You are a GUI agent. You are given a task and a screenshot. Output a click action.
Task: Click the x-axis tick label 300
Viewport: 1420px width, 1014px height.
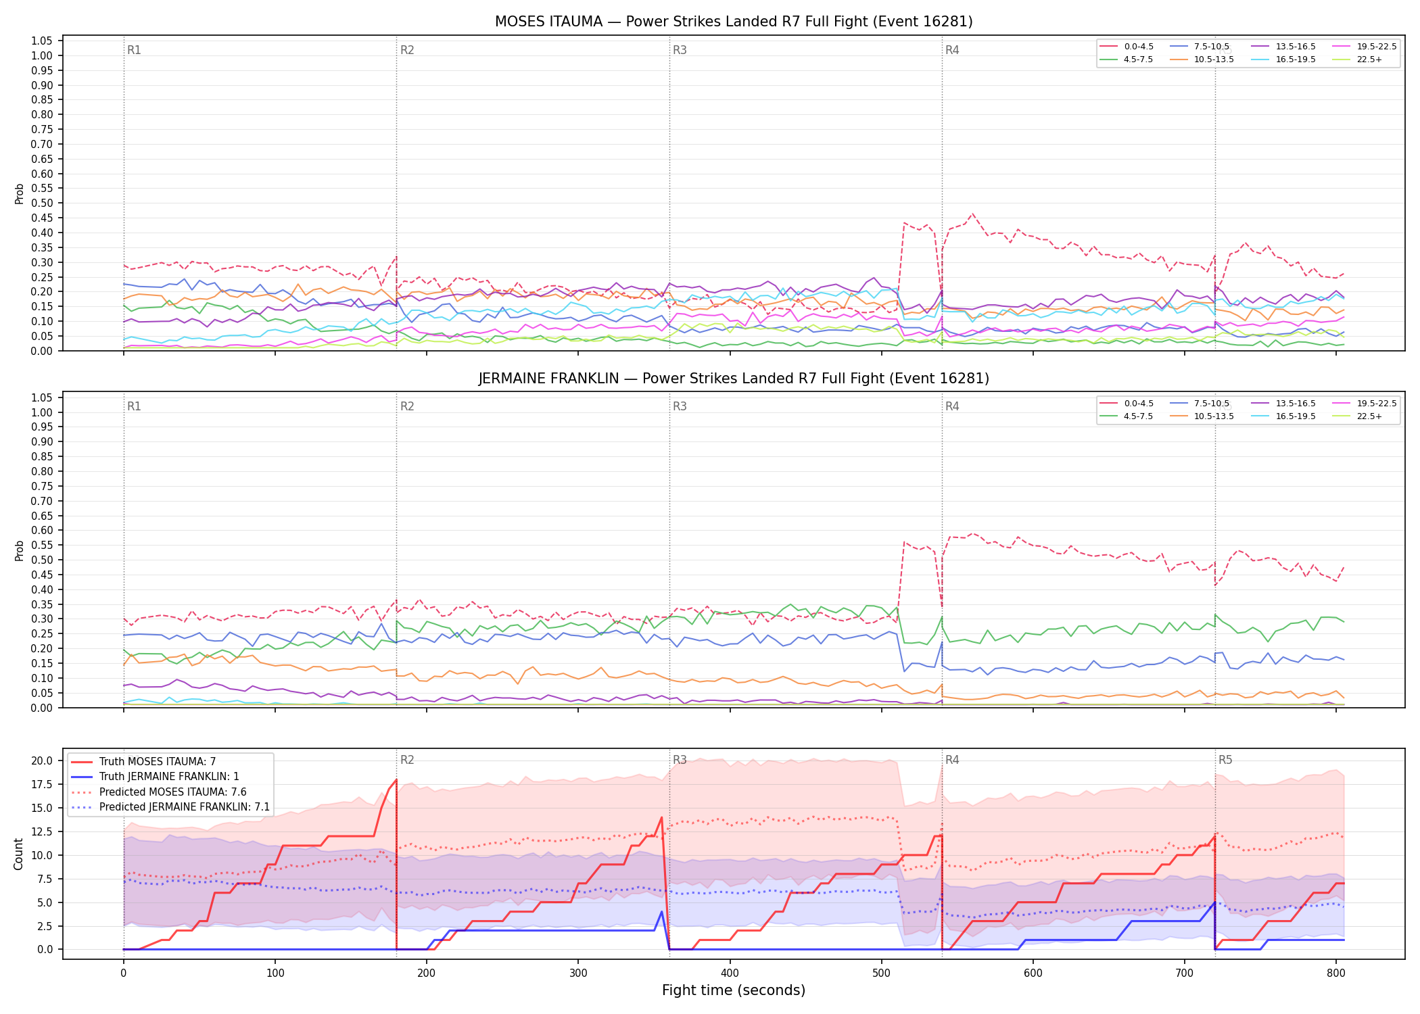click(578, 974)
